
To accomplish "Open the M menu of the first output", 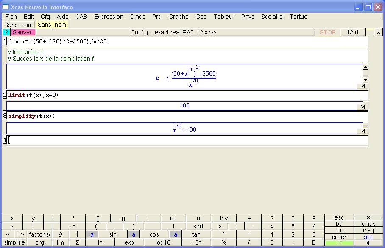I will coord(363,86).
